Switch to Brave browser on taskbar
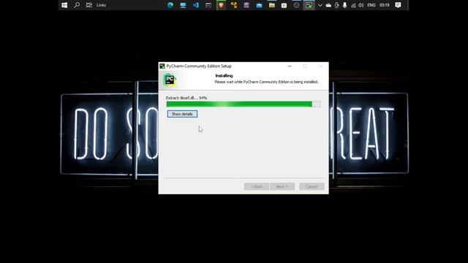468x263 pixels. pyautogui.click(x=221, y=5)
